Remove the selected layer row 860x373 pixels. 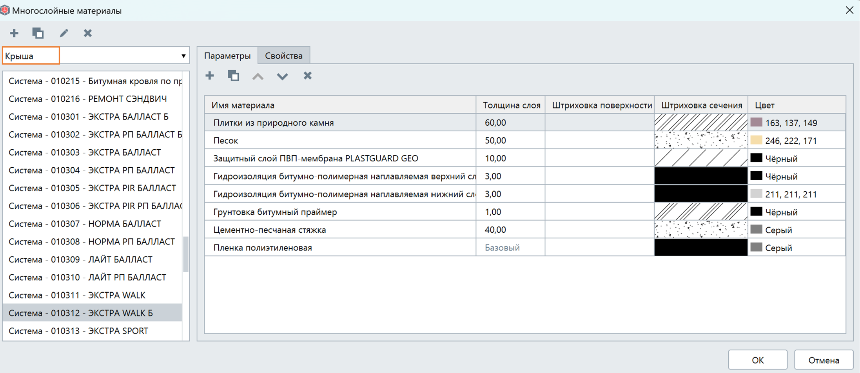[308, 76]
